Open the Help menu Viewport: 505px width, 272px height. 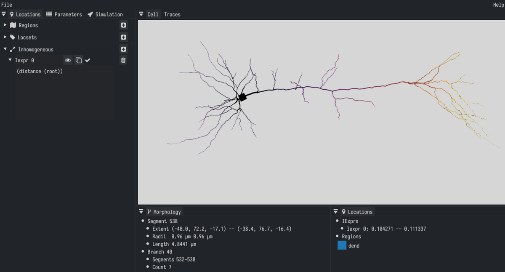click(x=498, y=5)
